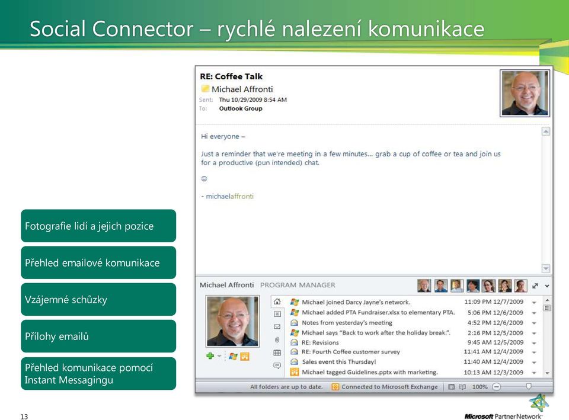Click the zoom out minus button
This screenshot has height=420, width=569.
[x=496, y=387]
